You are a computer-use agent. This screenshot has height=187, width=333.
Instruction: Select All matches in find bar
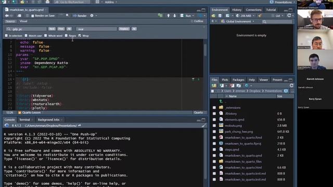tap(69, 29)
